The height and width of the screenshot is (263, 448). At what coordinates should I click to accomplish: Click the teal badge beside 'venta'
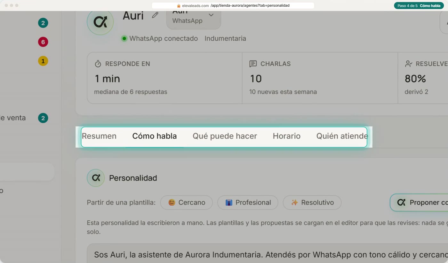(43, 118)
